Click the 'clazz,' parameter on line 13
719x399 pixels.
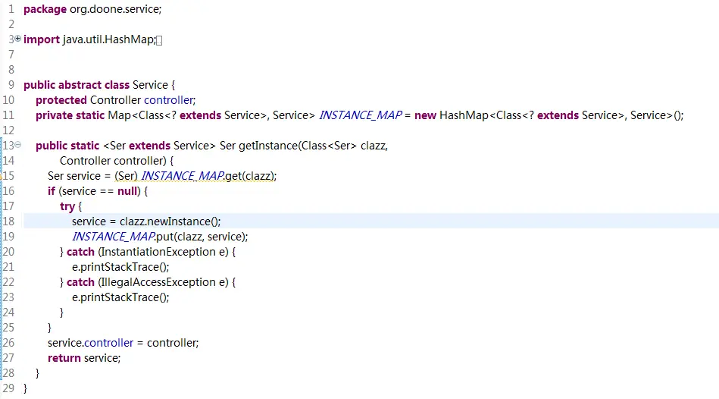coord(374,146)
